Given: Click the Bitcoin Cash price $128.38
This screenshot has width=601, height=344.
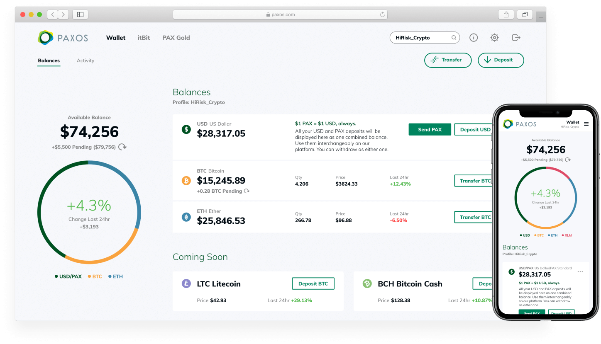Looking at the screenshot, I should click(401, 300).
